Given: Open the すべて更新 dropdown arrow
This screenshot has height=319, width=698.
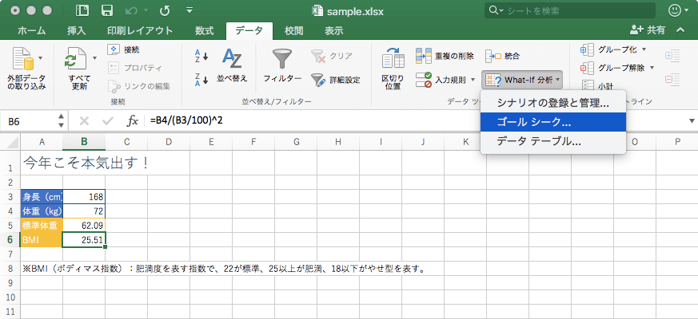Looking at the screenshot, I should [94, 57].
